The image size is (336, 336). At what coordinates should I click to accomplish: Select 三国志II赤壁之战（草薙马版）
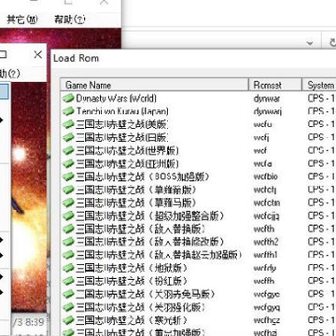click(136, 203)
